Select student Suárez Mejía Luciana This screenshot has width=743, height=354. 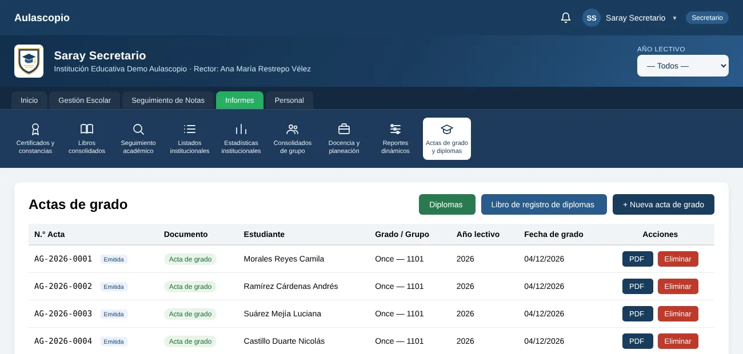[282, 313]
